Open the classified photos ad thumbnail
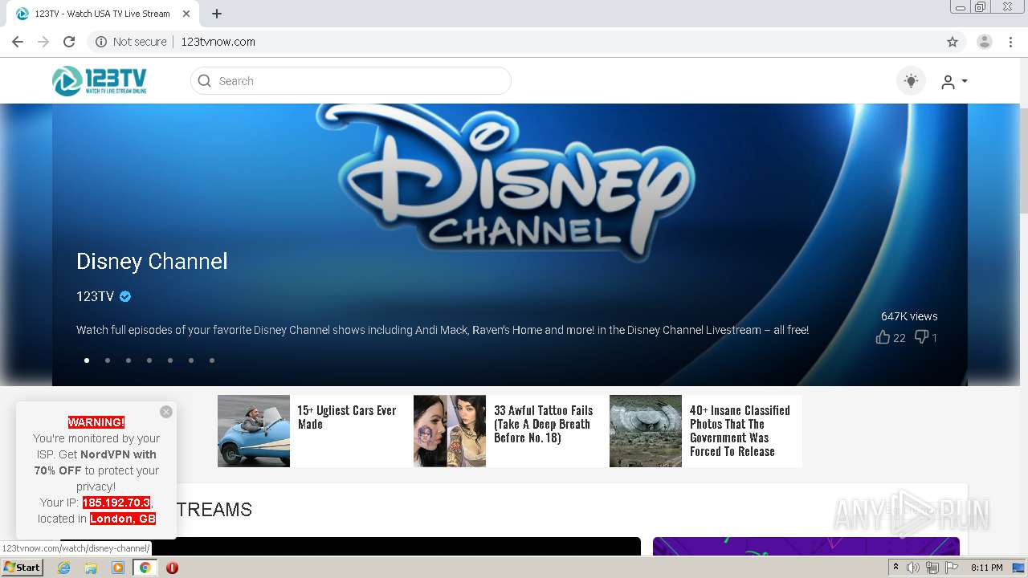 click(x=646, y=431)
